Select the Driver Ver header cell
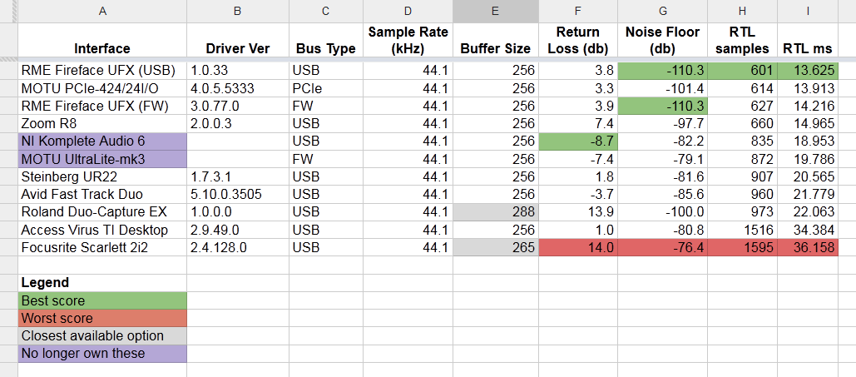Image resolution: width=856 pixels, height=377 pixels. [237, 48]
